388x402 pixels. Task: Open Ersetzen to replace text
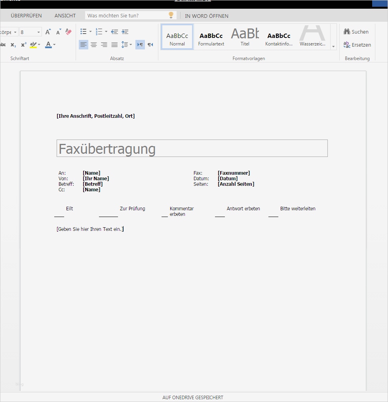click(357, 45)
